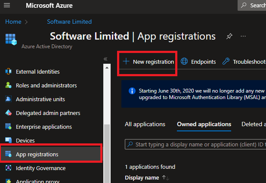Select Delegated admin partners
266x183 pixels.
48,113
